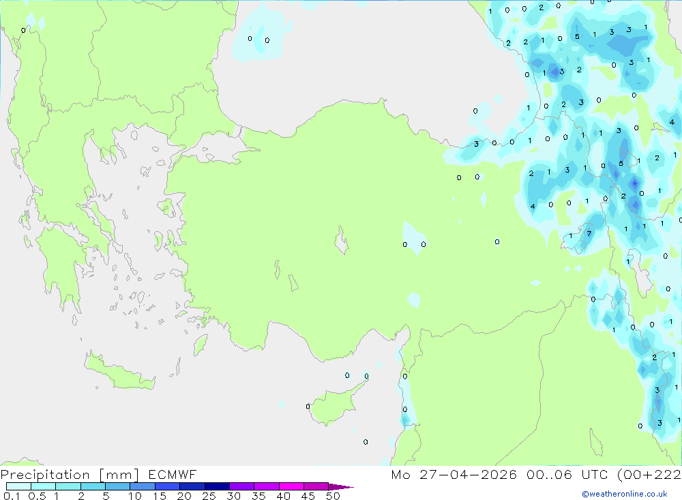Click the 25–30 mm purple legend swatch

[217, 486]
